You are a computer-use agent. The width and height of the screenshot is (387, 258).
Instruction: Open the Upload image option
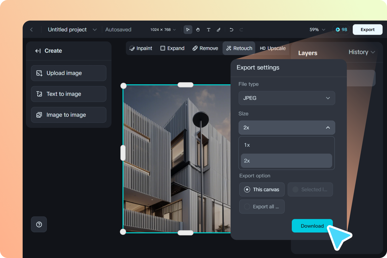point(69,73)
